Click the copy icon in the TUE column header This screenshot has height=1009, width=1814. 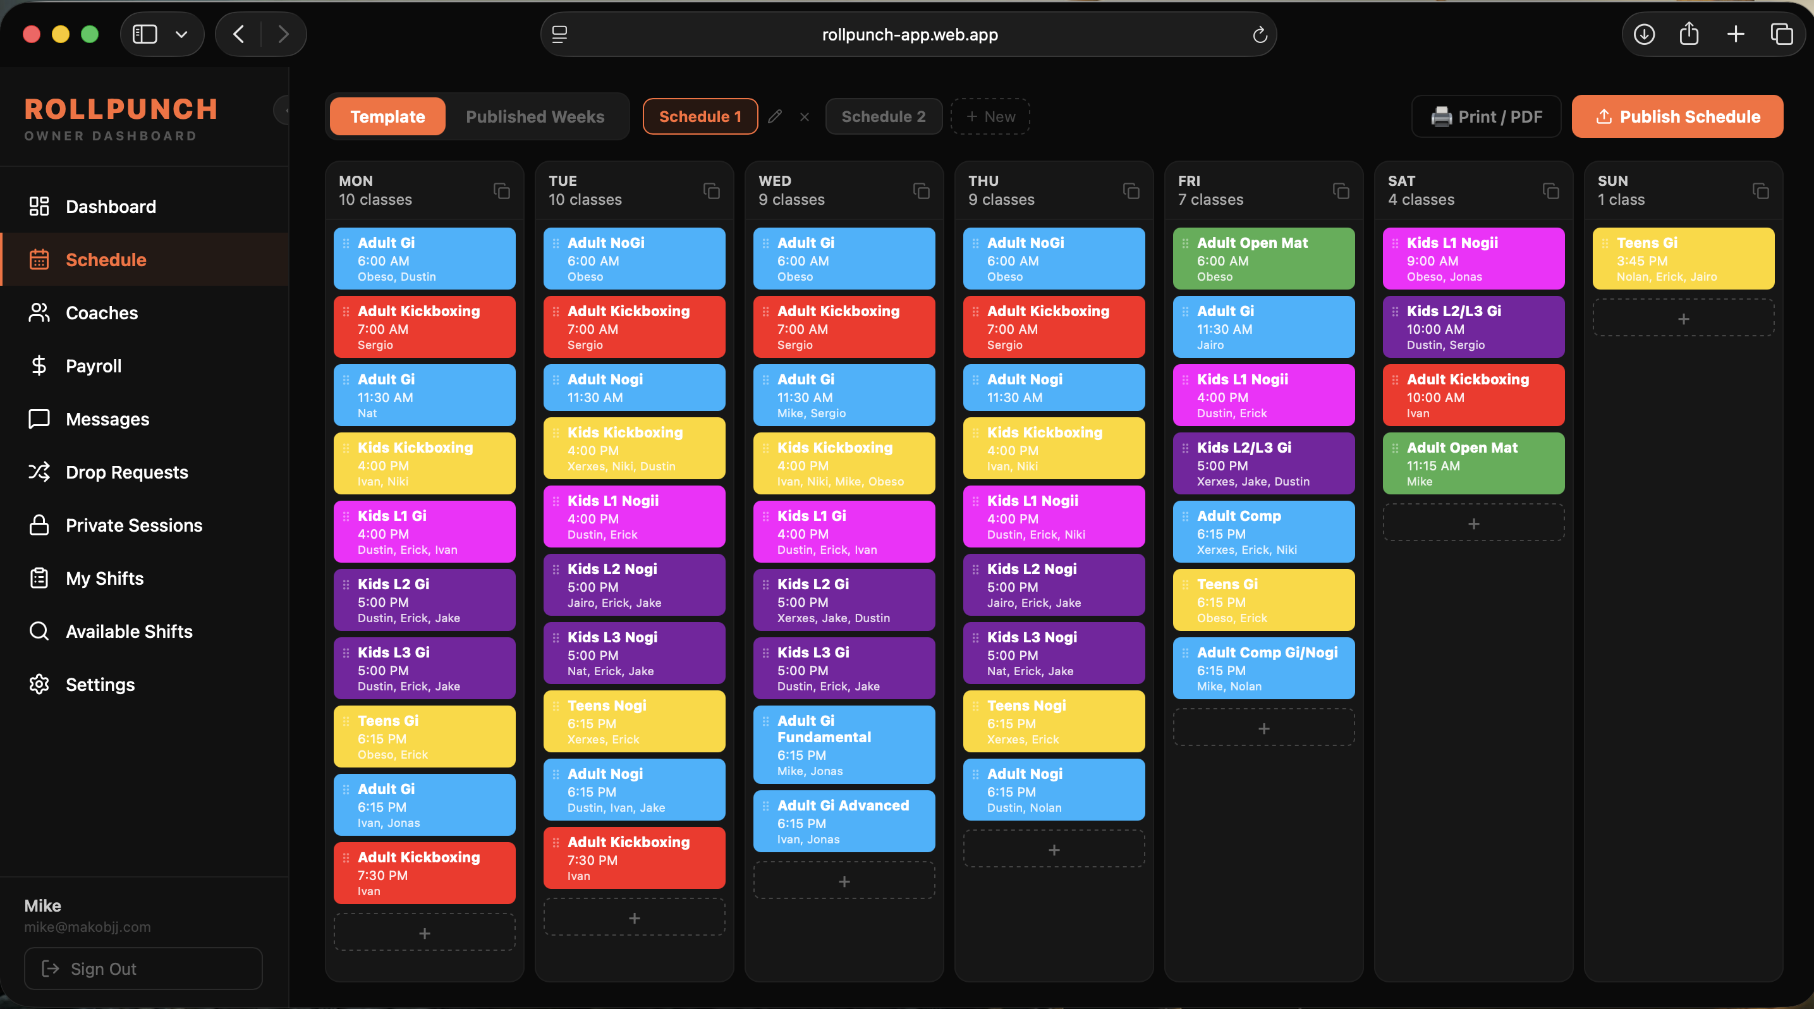pyautogui.click(x=711, y=191)
